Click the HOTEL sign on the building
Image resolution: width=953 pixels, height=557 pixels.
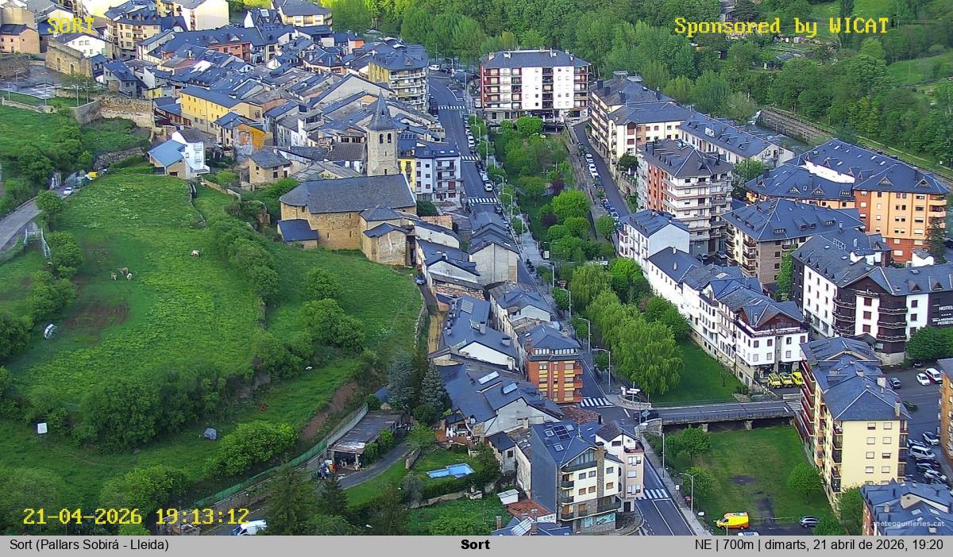pos(940,309)
